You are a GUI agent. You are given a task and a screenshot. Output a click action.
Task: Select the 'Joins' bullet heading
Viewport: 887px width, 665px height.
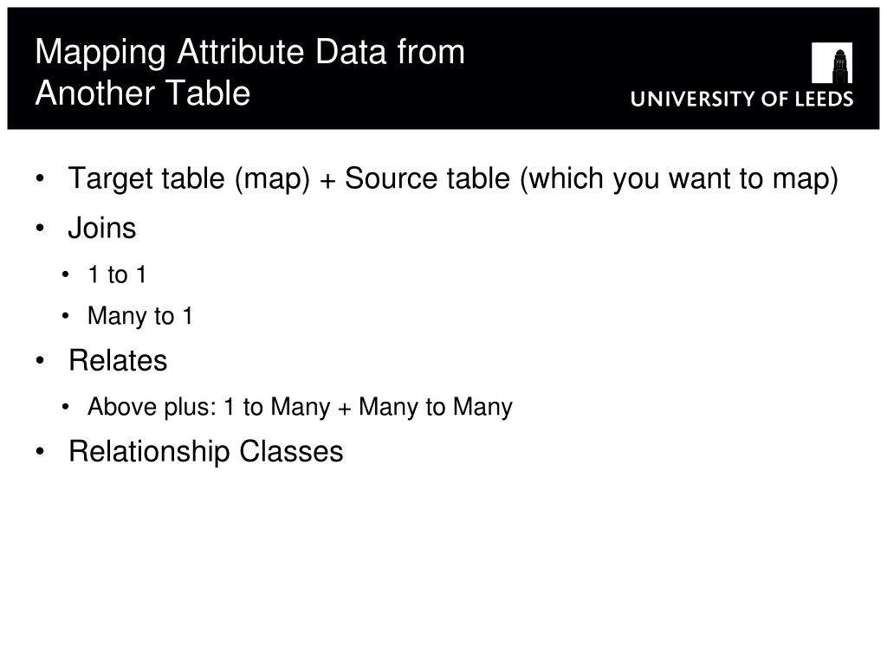coord(102,229)
